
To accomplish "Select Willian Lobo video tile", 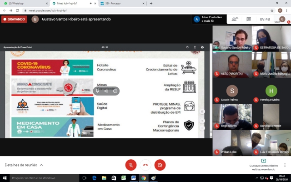I will click(232, 143).
